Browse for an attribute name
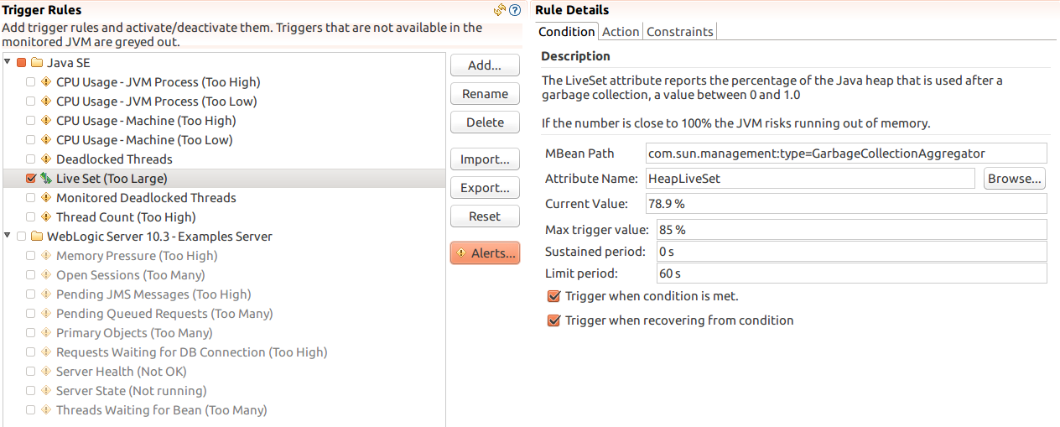 1015,178
